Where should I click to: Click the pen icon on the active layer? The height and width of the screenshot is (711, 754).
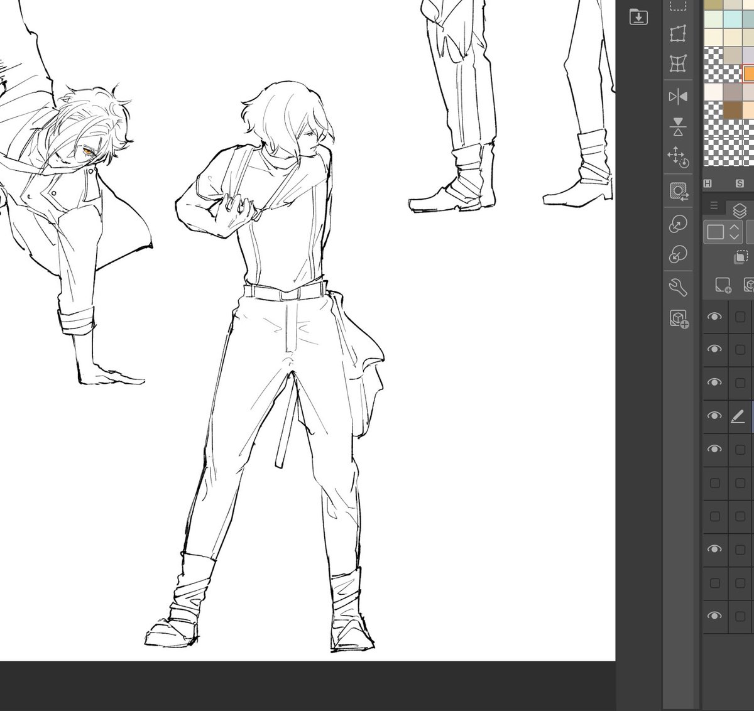point(738,416)
